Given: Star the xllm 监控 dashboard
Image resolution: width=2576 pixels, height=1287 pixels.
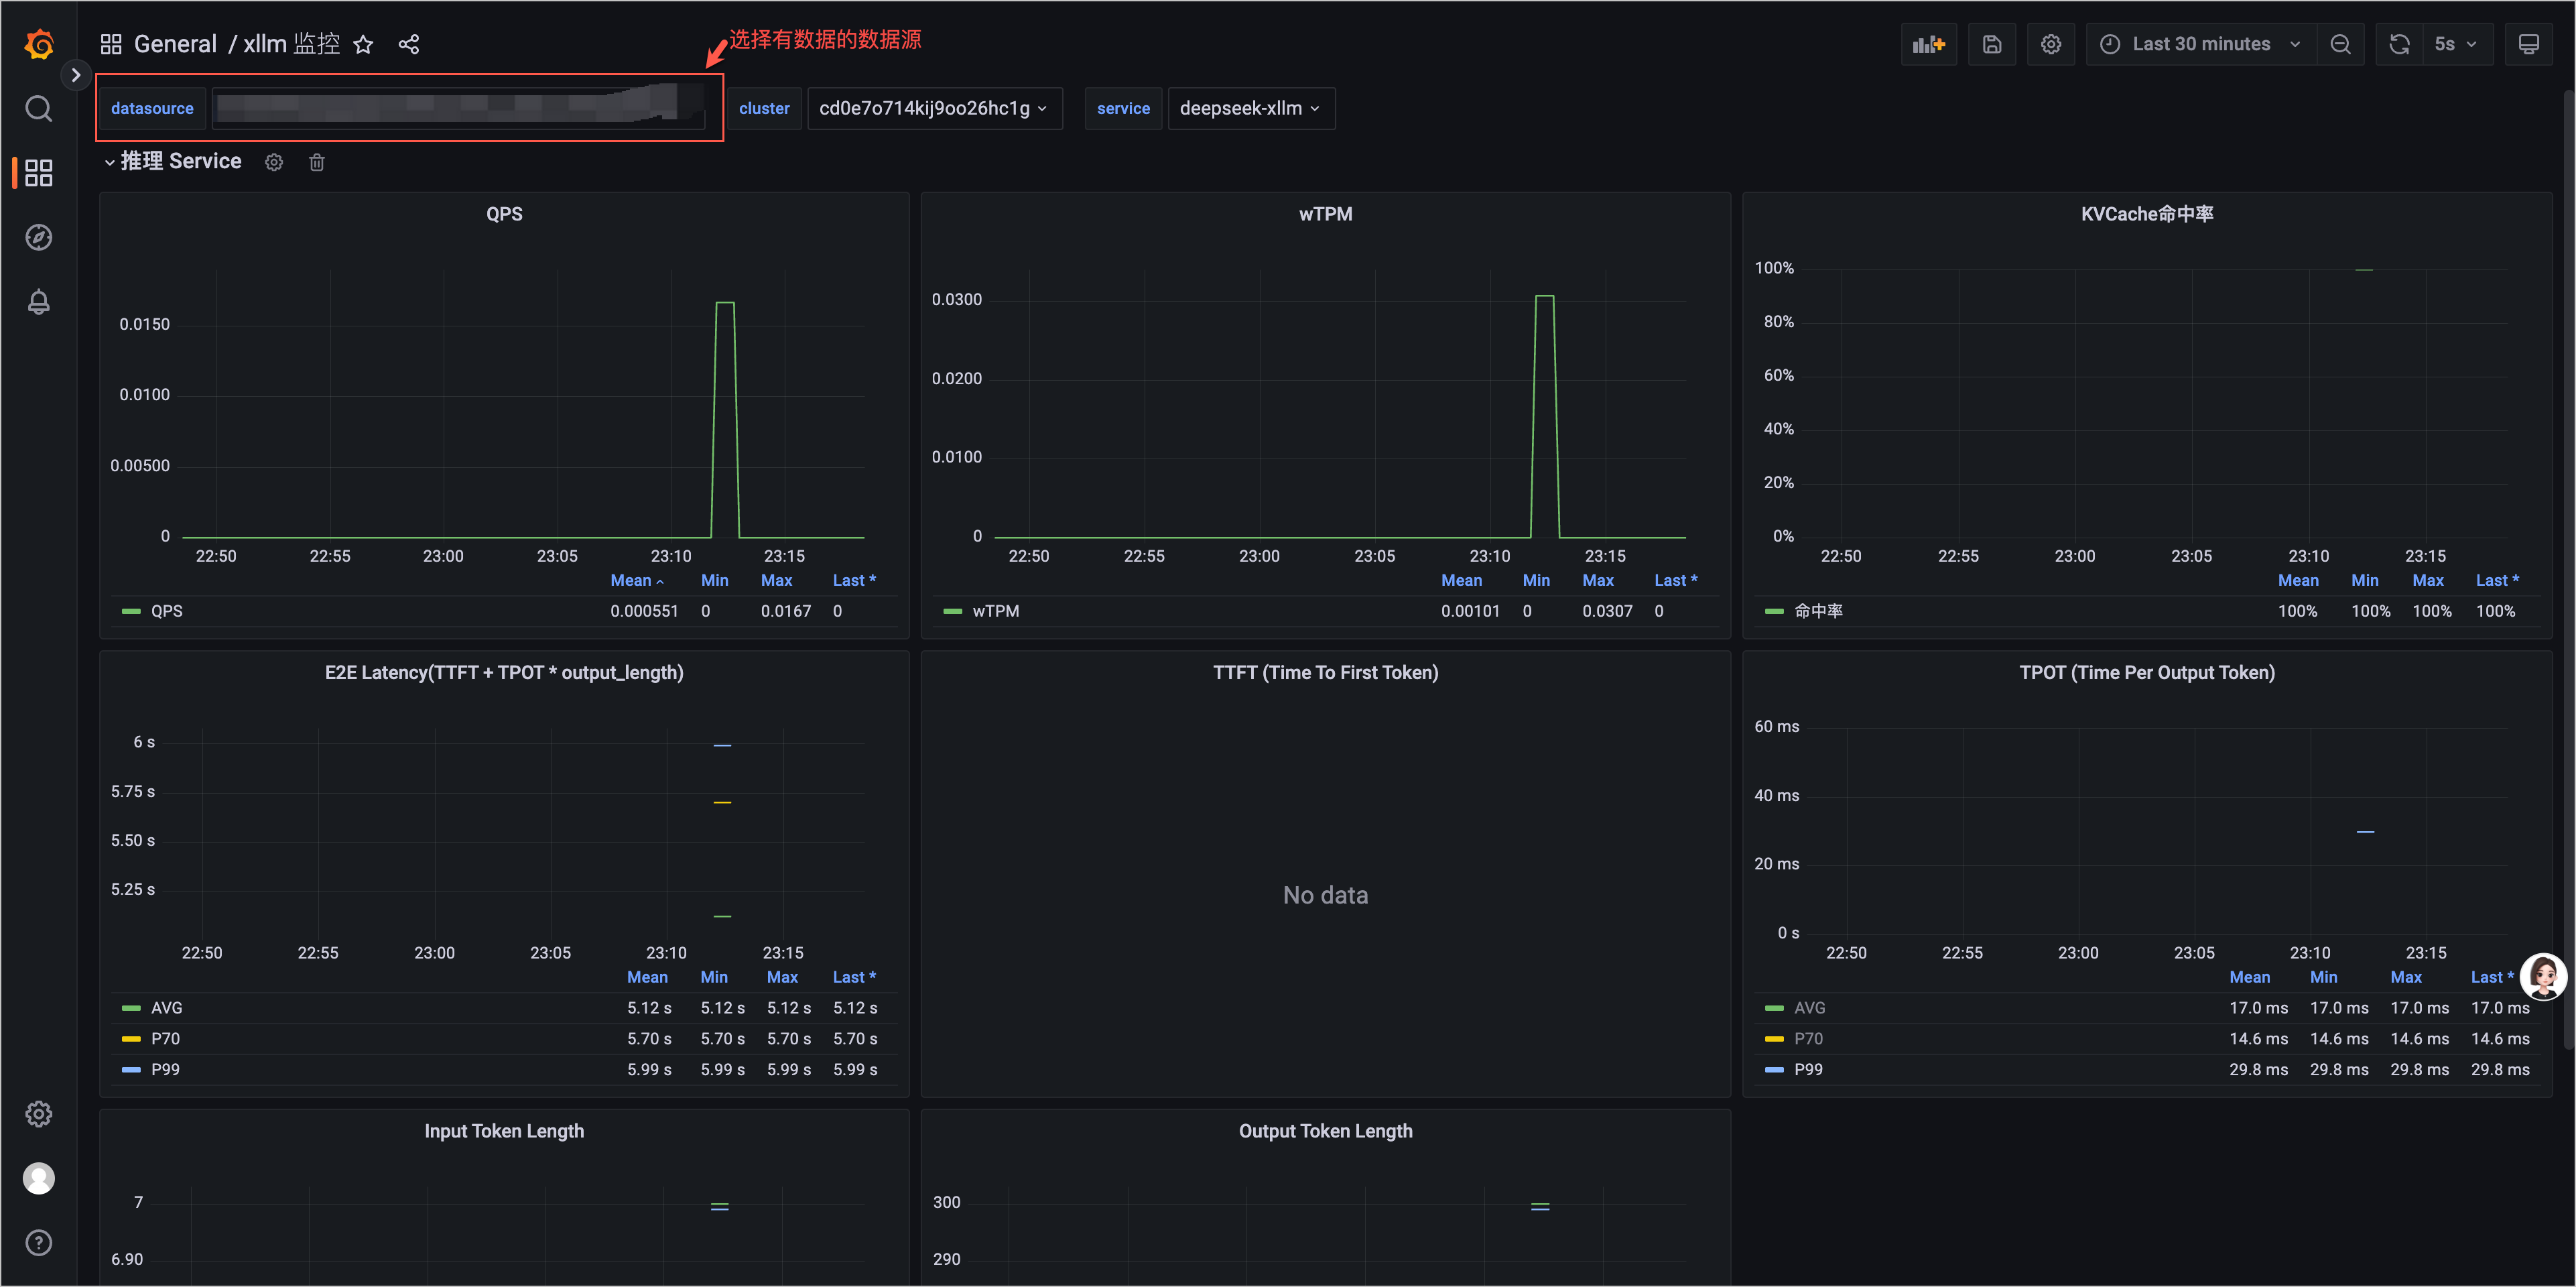Looking at the screenshot, I should coord(363,44).
